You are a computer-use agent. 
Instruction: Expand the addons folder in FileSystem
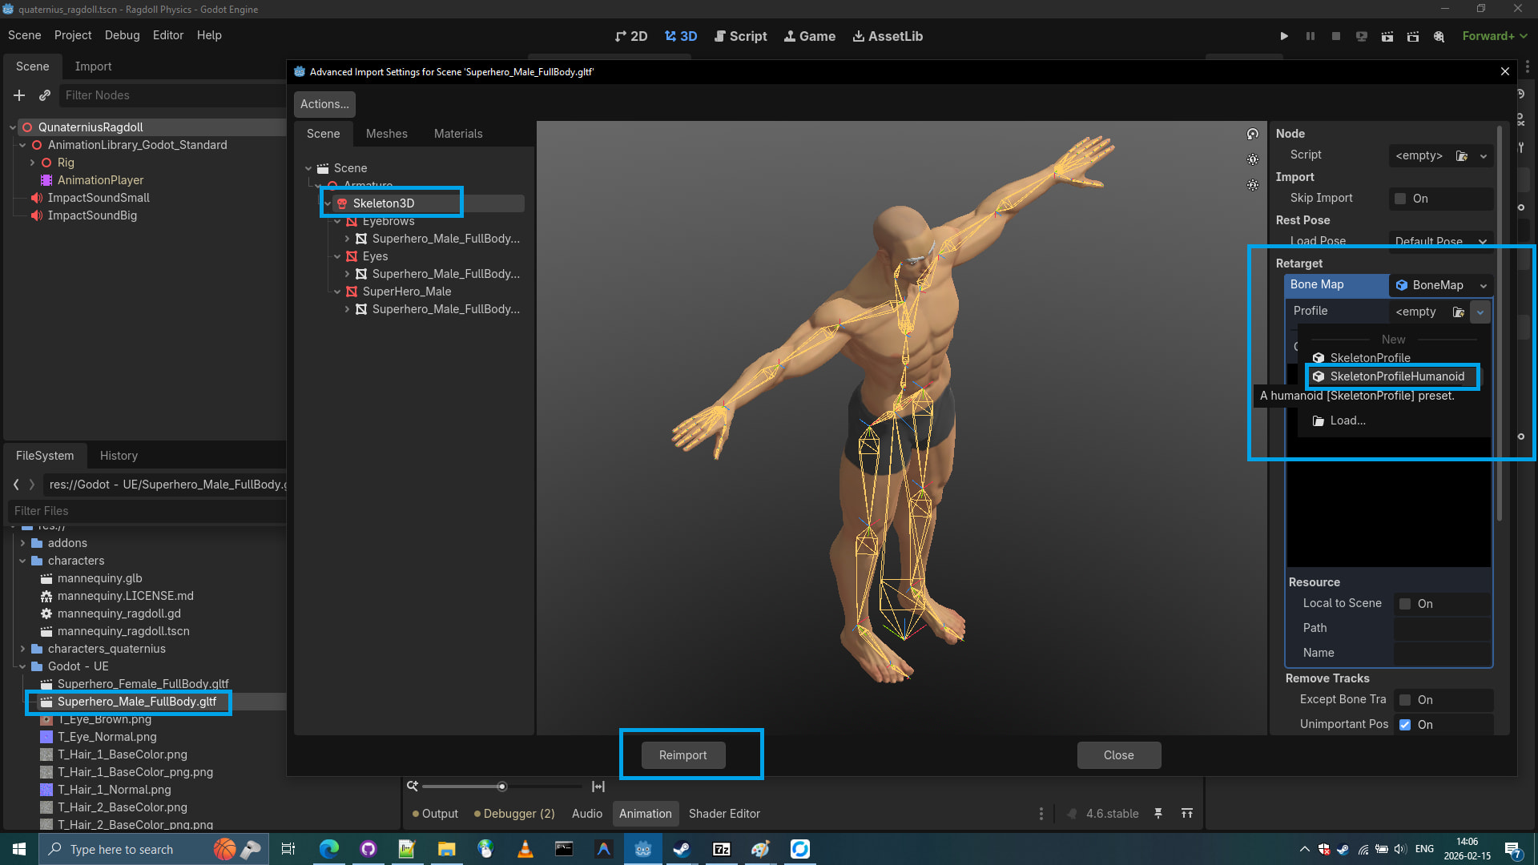point(22,543)
